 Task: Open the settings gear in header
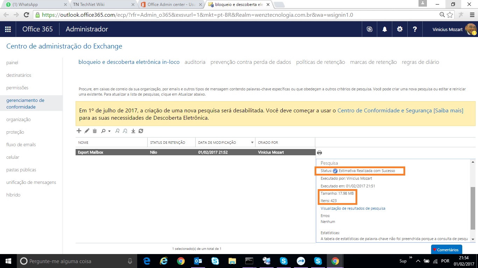pos(400,29)
